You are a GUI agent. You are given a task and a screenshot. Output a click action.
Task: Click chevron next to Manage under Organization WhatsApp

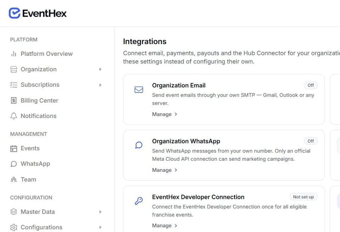176,170
